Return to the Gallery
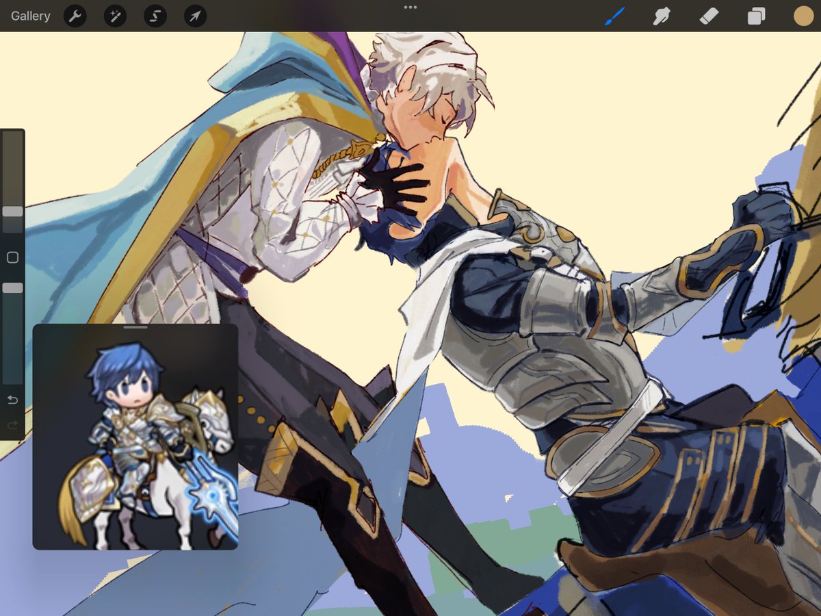Viewport: 821px width, 616px height. 30,16
